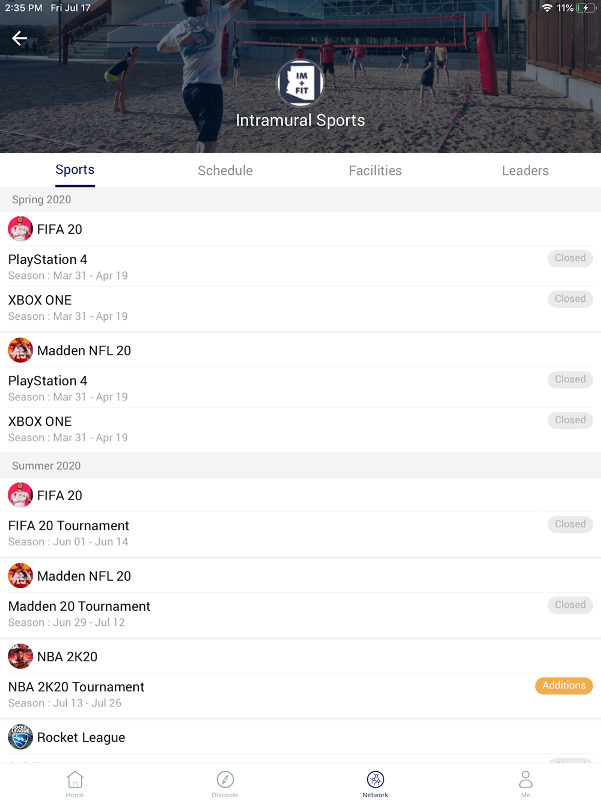Open Madden NFL 20 XBOX ONE league

300,429
